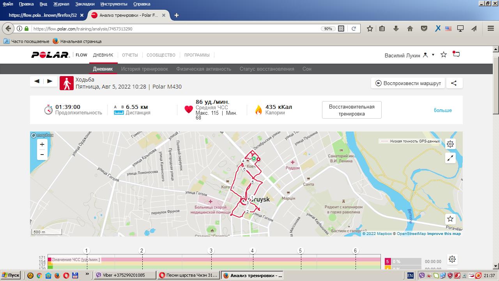Switch to the История тренировок tab
The height and width of the screenshot is (281, 499).
(x=144, y=69)
